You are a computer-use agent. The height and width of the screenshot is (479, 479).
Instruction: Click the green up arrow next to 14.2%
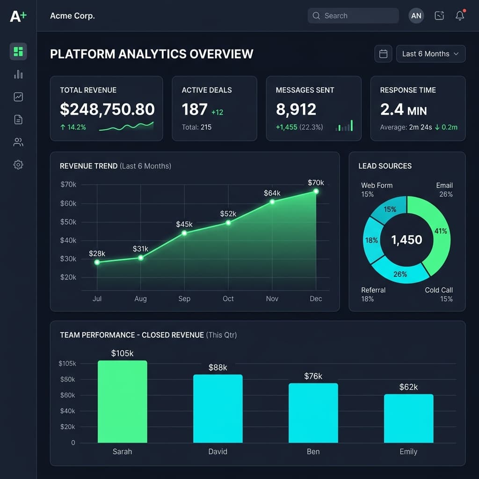tap(63, 127)
